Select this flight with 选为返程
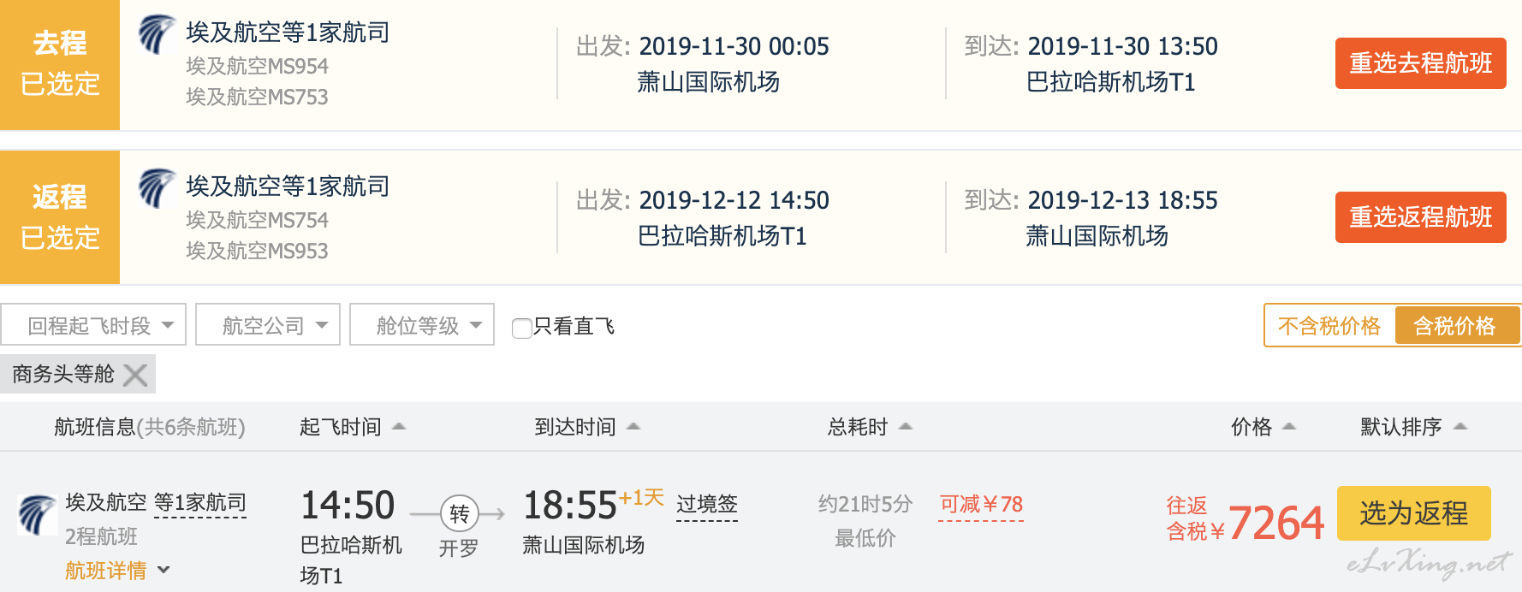Viewport: 1522px width, 592px height. 1413,513
